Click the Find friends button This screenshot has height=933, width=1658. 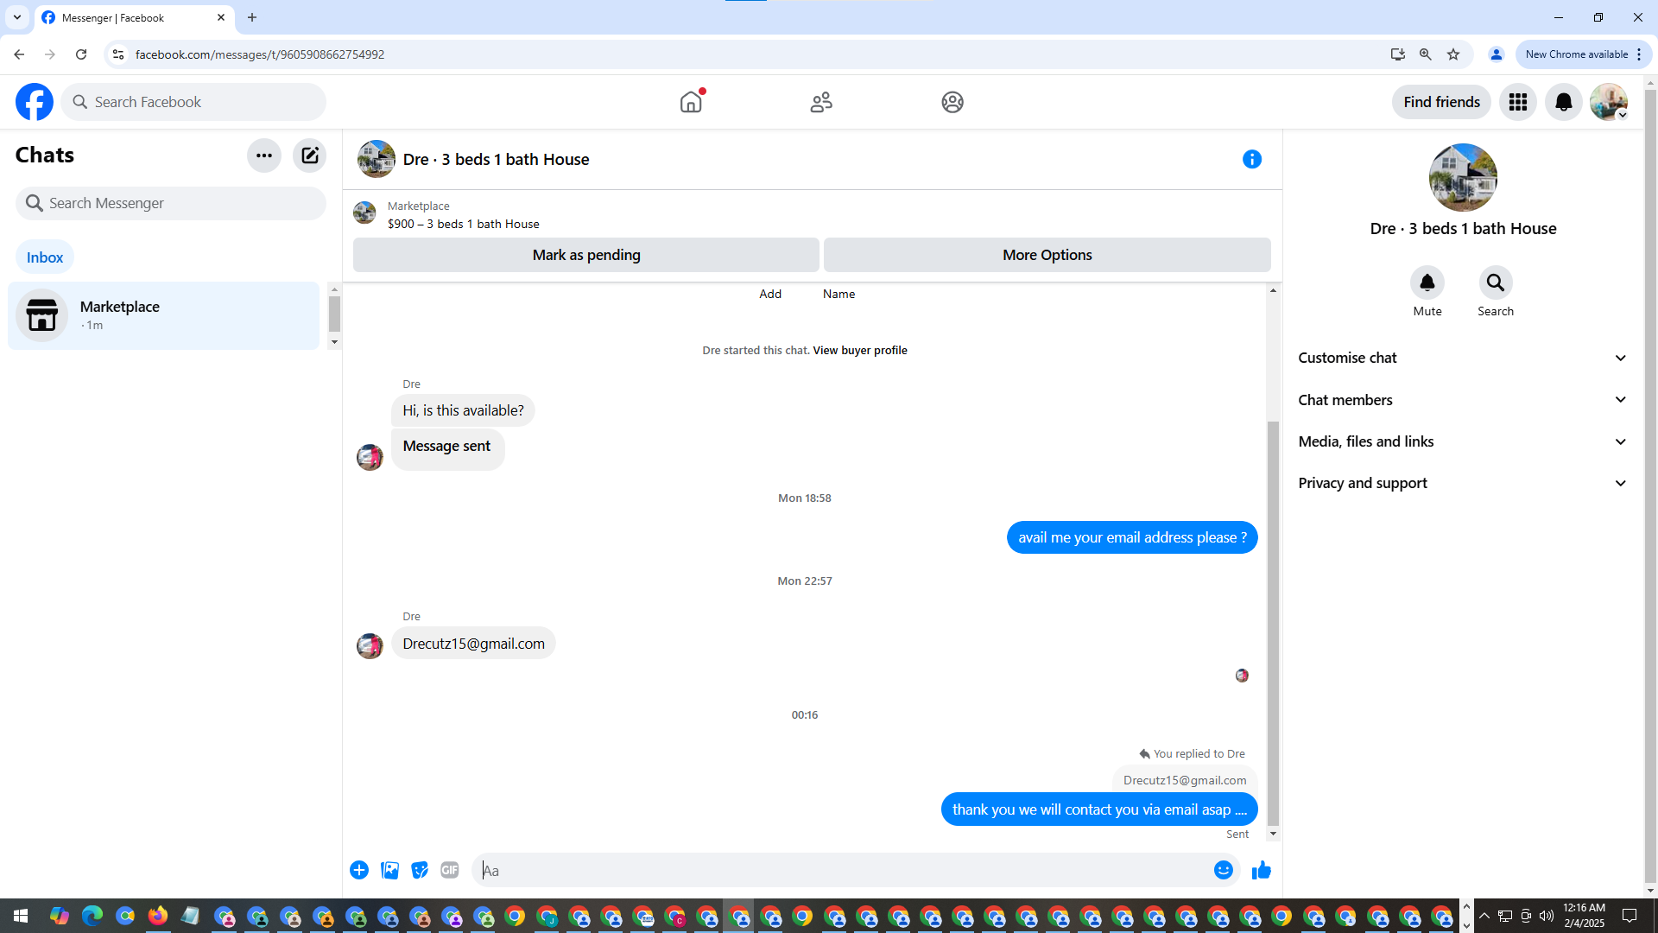1441,102
